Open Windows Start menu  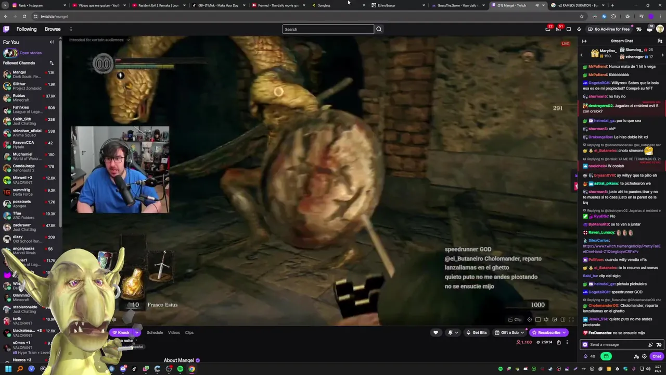[x=8, y=369]
